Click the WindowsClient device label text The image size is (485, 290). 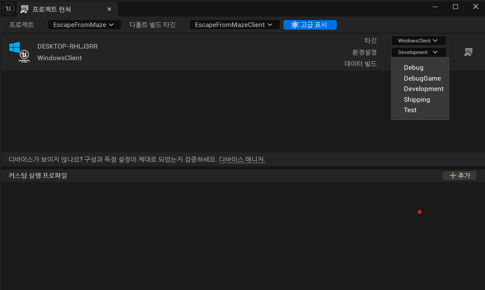click(x=59, y=58)
